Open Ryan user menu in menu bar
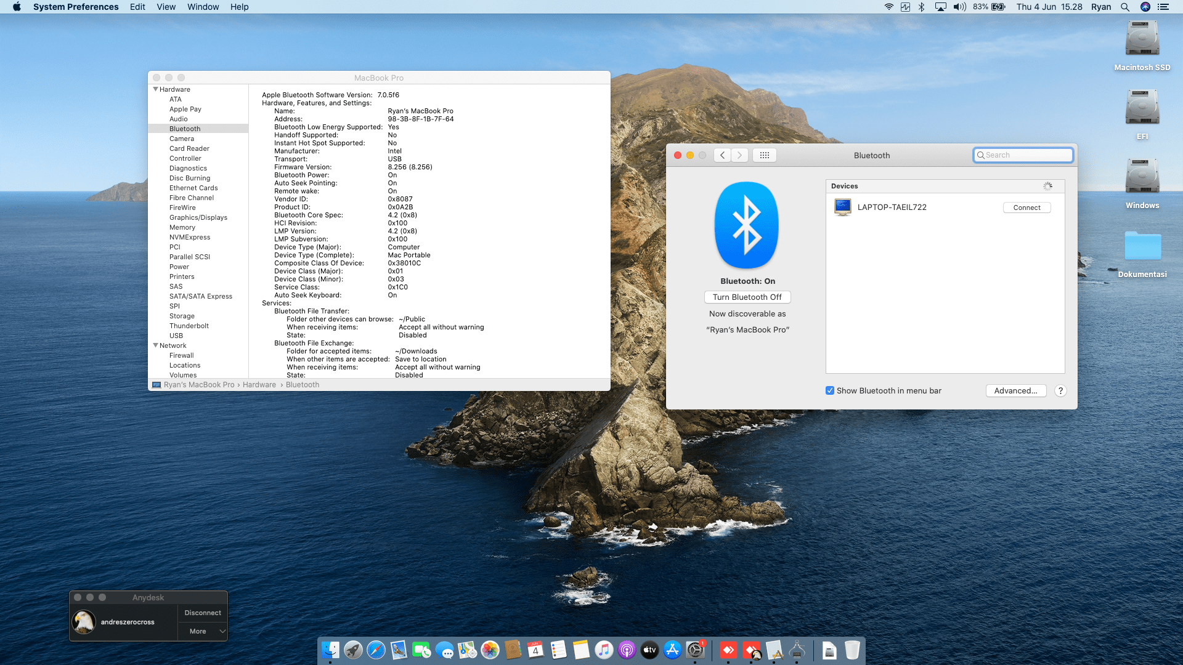Image resolution: width=1183 pixels, height=665 pixels. (1101, 7)
